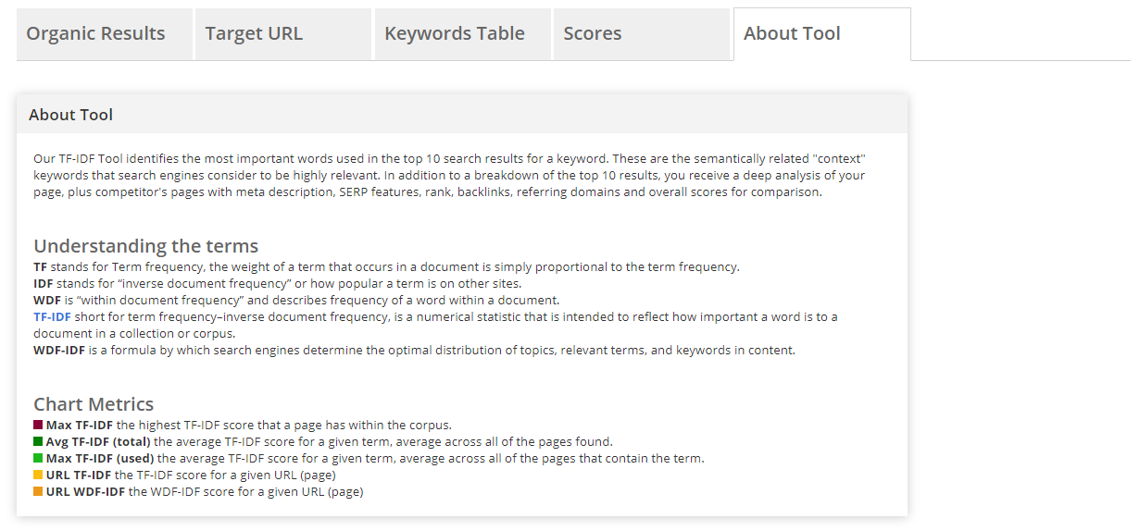
Task: Click the Avg TF-IDF (total) metric label
Action: point(99,442)
